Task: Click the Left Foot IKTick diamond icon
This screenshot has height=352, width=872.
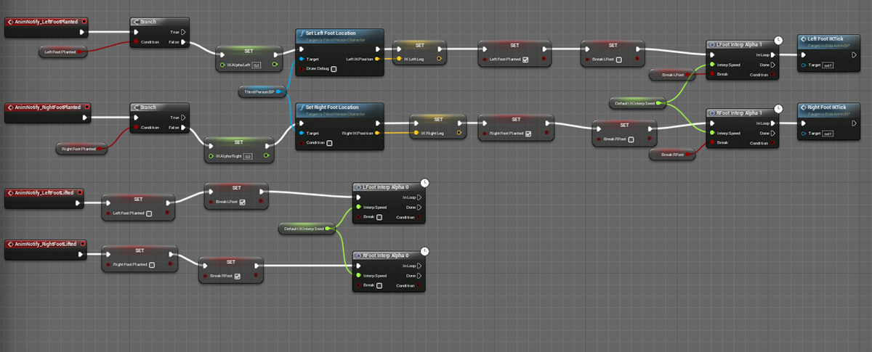Action: pyautogui.click(x=802, y=38)
